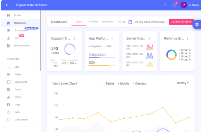Open the Charts template link
The image size is (201, 132).
20,97
